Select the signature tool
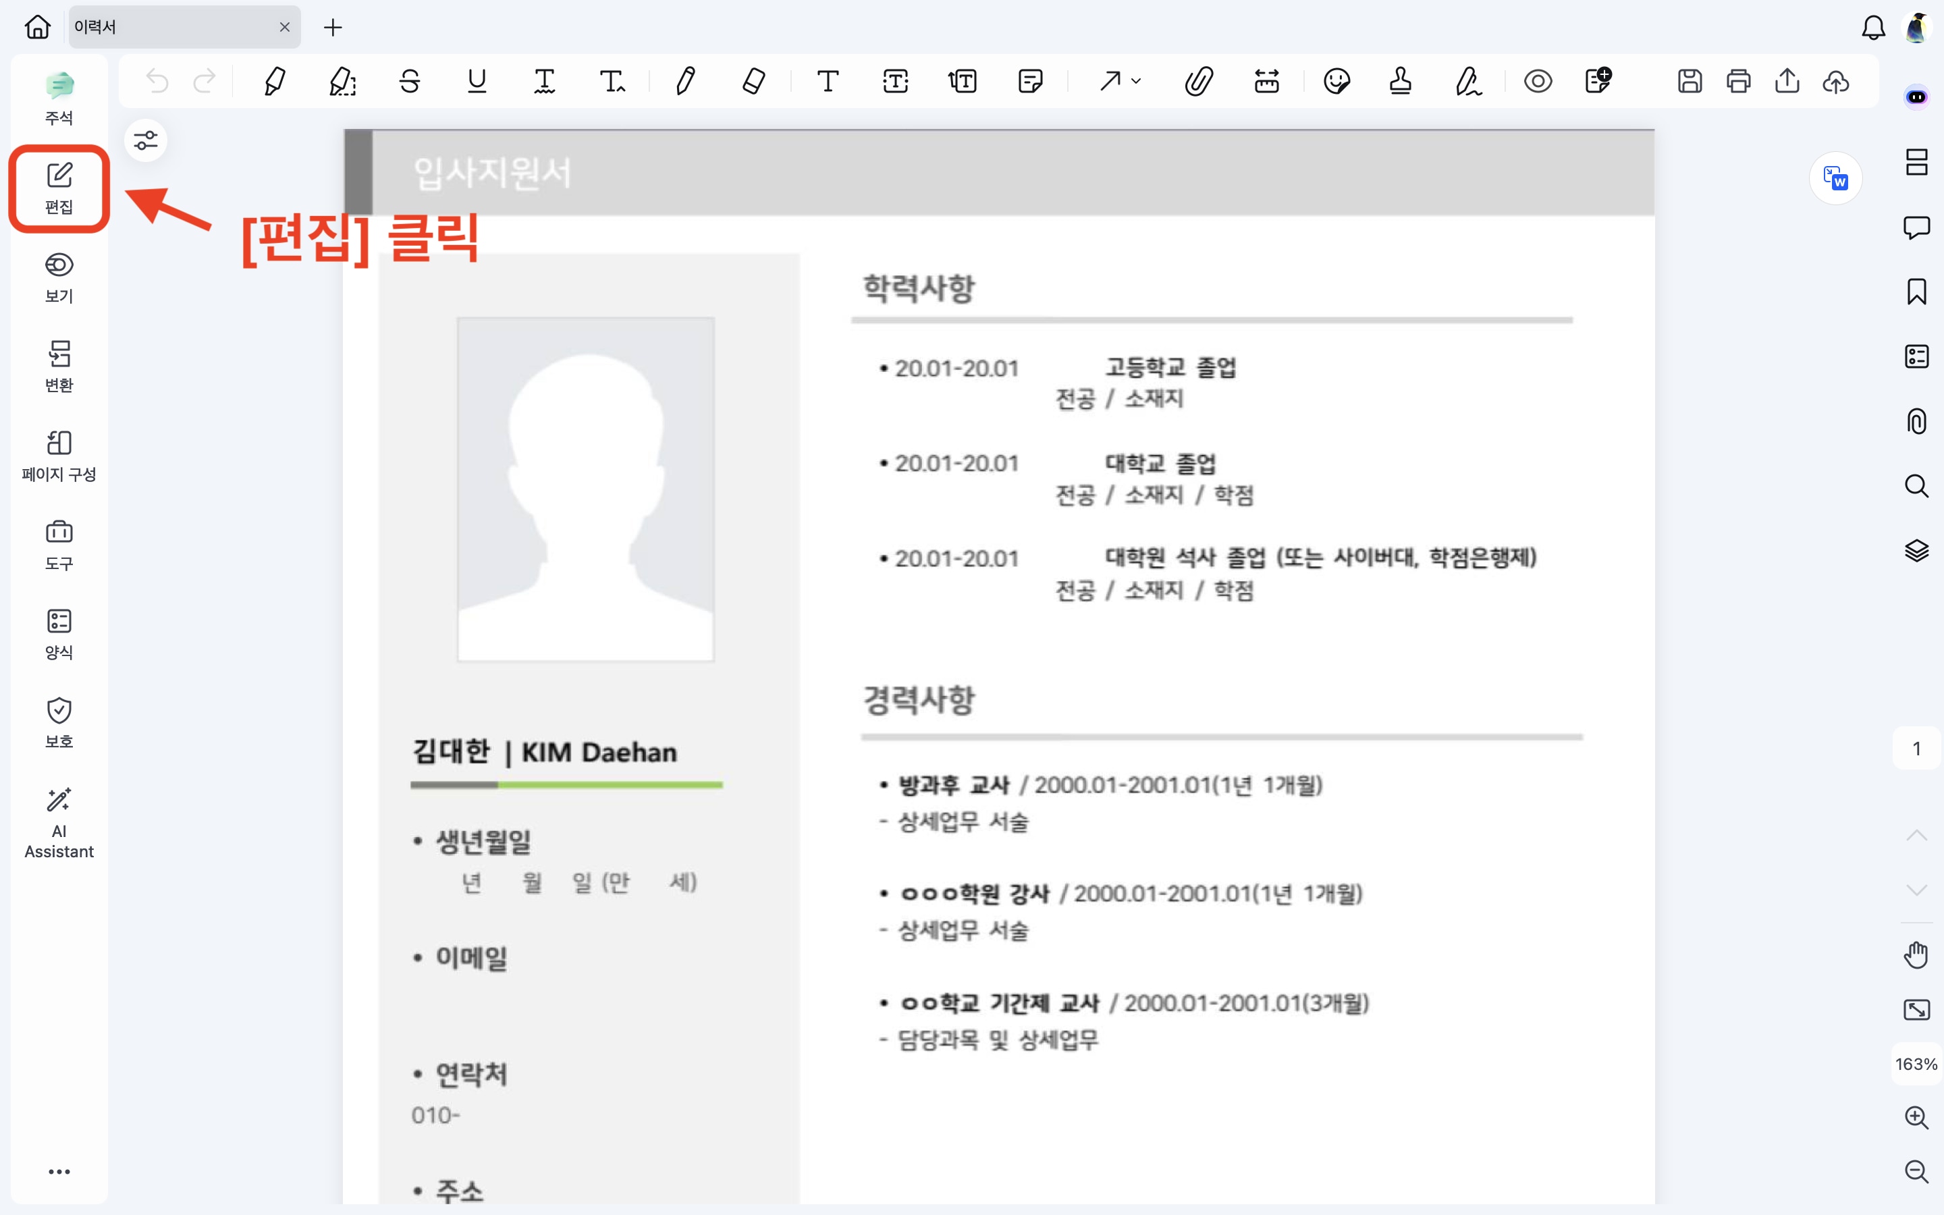 pyautogui.click(x=1468, y=81)
